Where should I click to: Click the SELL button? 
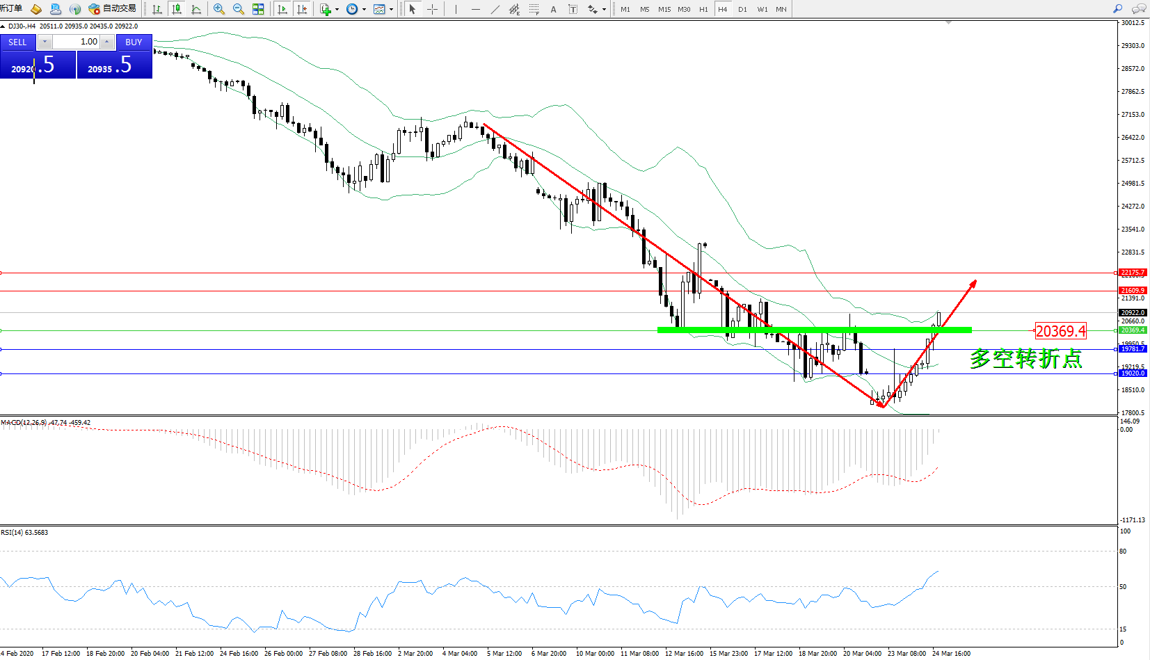(x=17, y=42)
